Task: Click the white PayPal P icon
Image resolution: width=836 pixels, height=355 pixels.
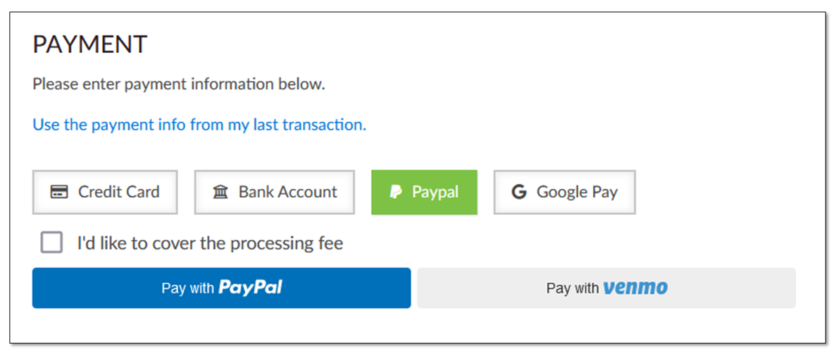Action: click(x=396, y=192)
